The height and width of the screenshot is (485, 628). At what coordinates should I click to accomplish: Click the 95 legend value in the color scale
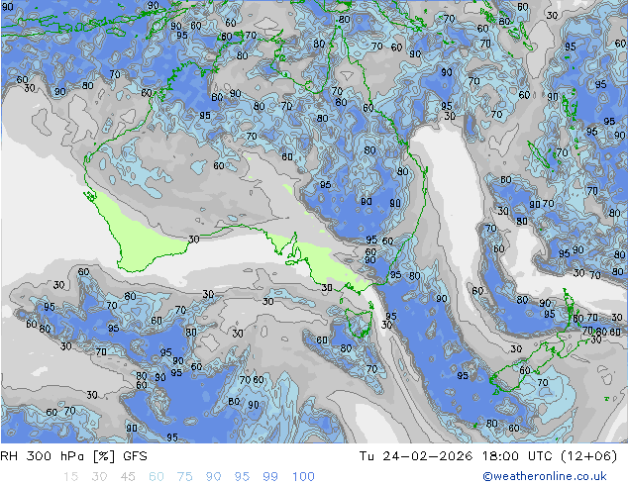coord(242,477)
